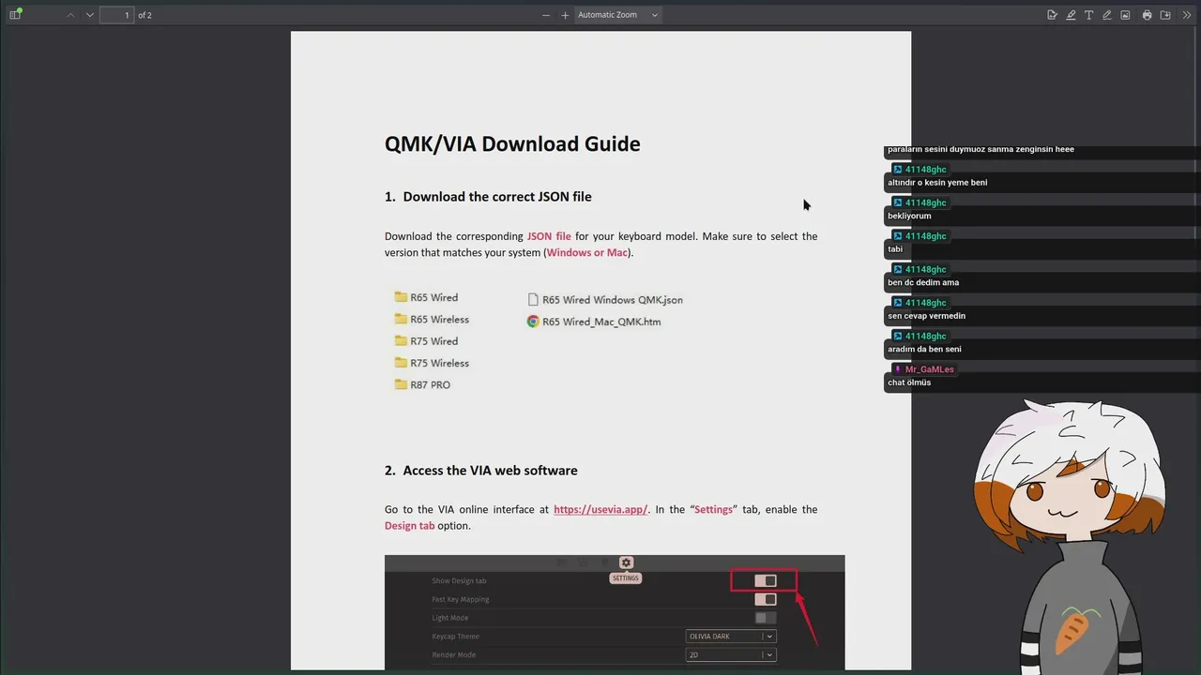The height and width of the screenshot is (675, 1201).
Task: Click the pink 'Windows or Mac' text
Action: point(587,253)
